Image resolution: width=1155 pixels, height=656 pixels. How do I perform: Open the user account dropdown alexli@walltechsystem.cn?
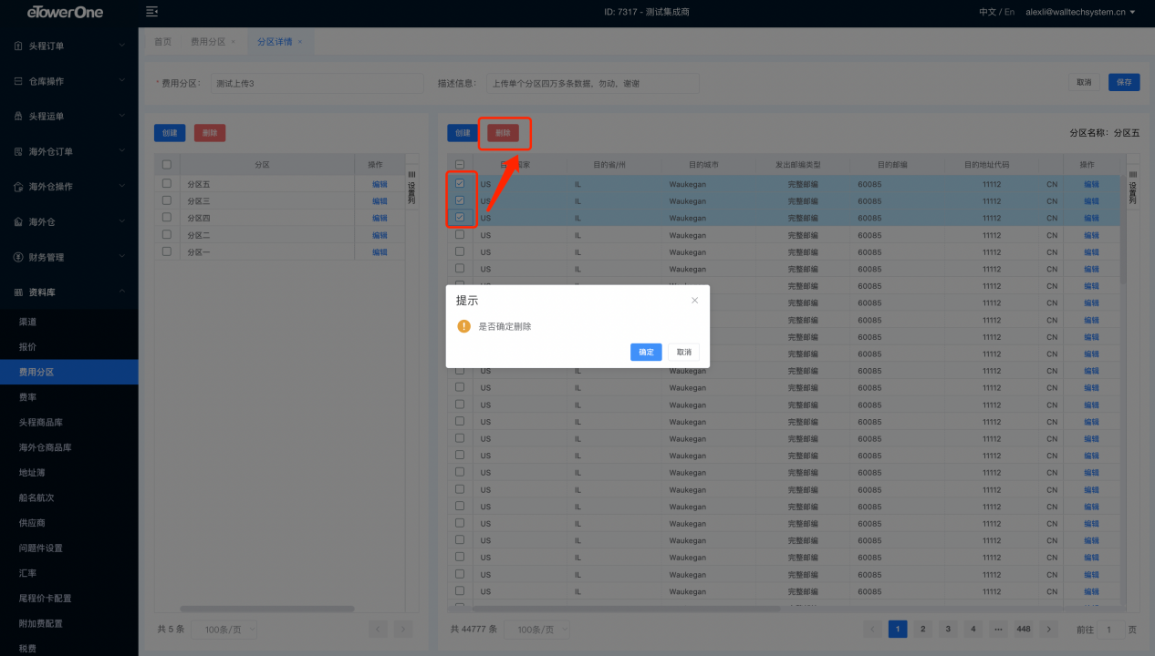coord(1080,12)
